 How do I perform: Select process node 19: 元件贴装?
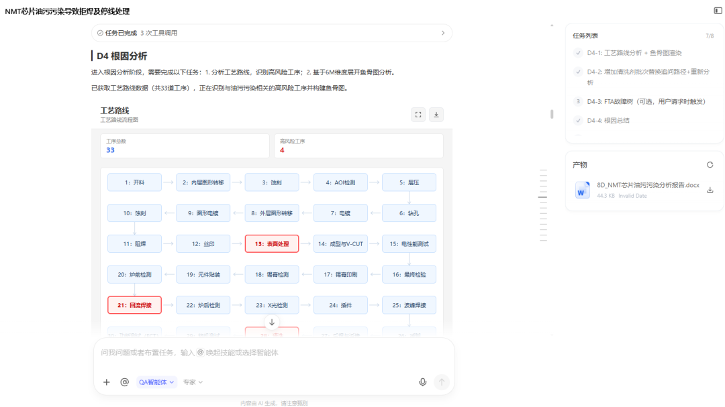pos(203,274)
